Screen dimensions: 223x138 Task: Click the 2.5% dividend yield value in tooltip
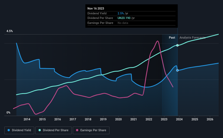click(x=121, y=13)
